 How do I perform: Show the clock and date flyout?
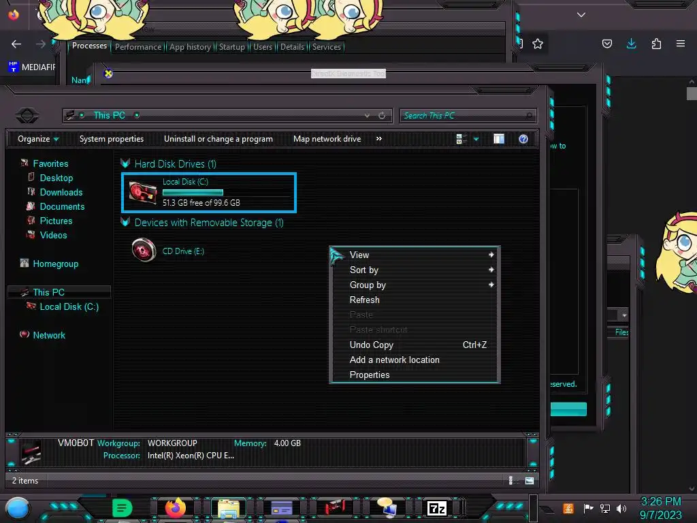(x=660, y=508)
